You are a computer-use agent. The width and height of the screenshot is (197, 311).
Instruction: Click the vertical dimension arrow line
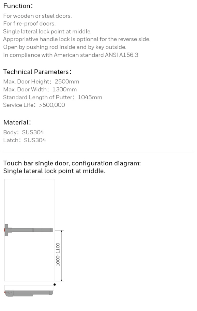[x=62, y=256]
